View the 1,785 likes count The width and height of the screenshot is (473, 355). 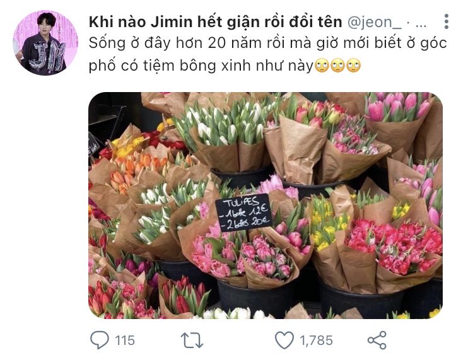click(x=316, y=340)
